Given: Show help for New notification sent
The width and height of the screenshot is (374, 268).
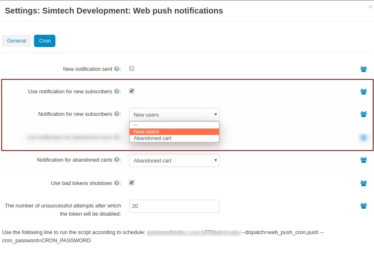Looking at the screenshot, I should [x=116, y=69].
